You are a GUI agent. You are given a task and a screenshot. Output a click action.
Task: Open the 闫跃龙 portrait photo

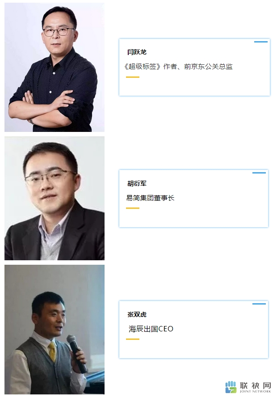point(55,67)
